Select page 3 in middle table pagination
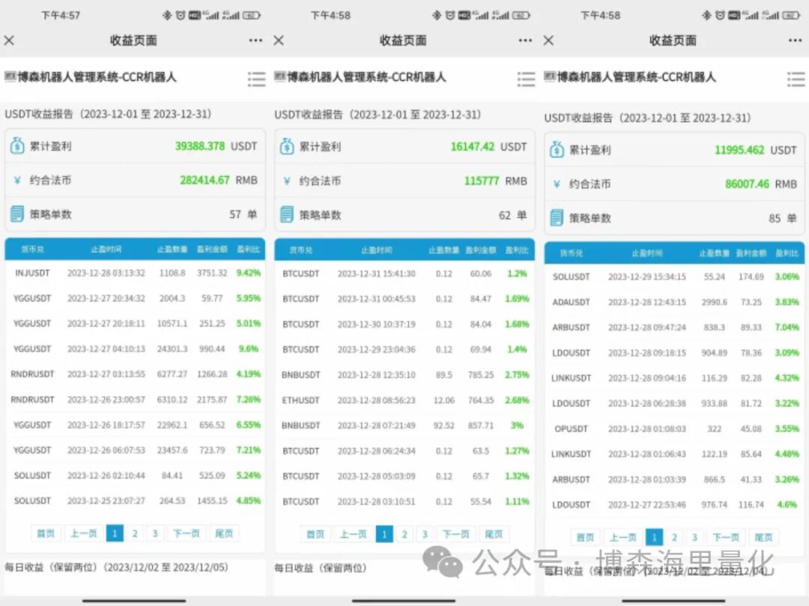The image size is (809, 606). [424, 533]
